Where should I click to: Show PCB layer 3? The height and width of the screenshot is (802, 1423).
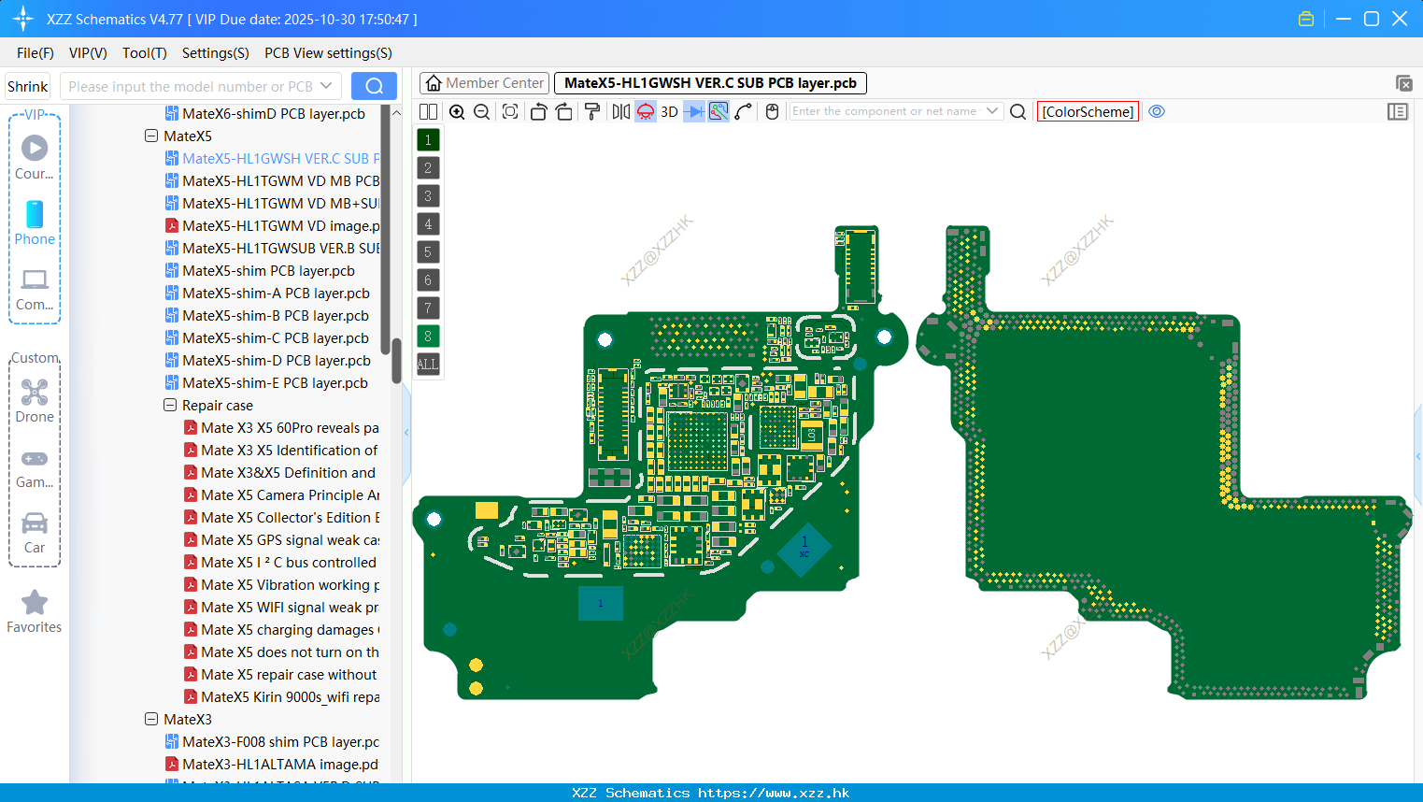tap(428, 195)
